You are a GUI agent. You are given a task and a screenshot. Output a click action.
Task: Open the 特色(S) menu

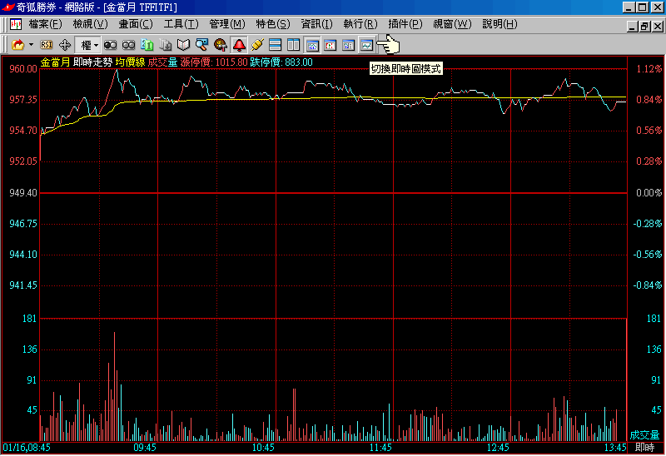tap(273, 24)
